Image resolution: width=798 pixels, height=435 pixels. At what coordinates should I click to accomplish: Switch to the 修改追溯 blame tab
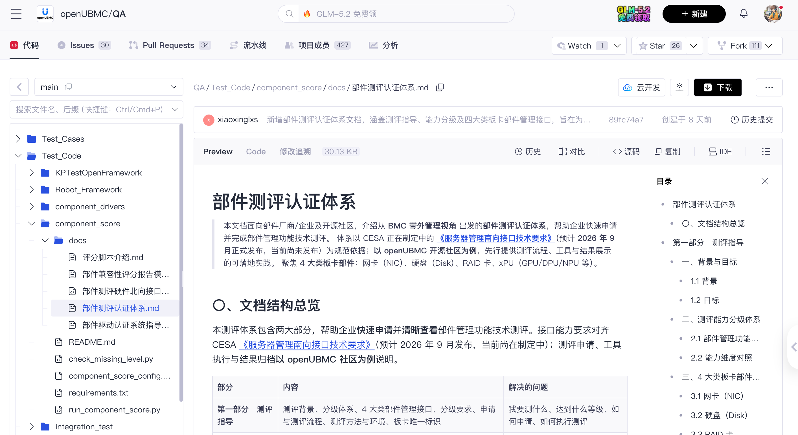click(x=295, y=151)
